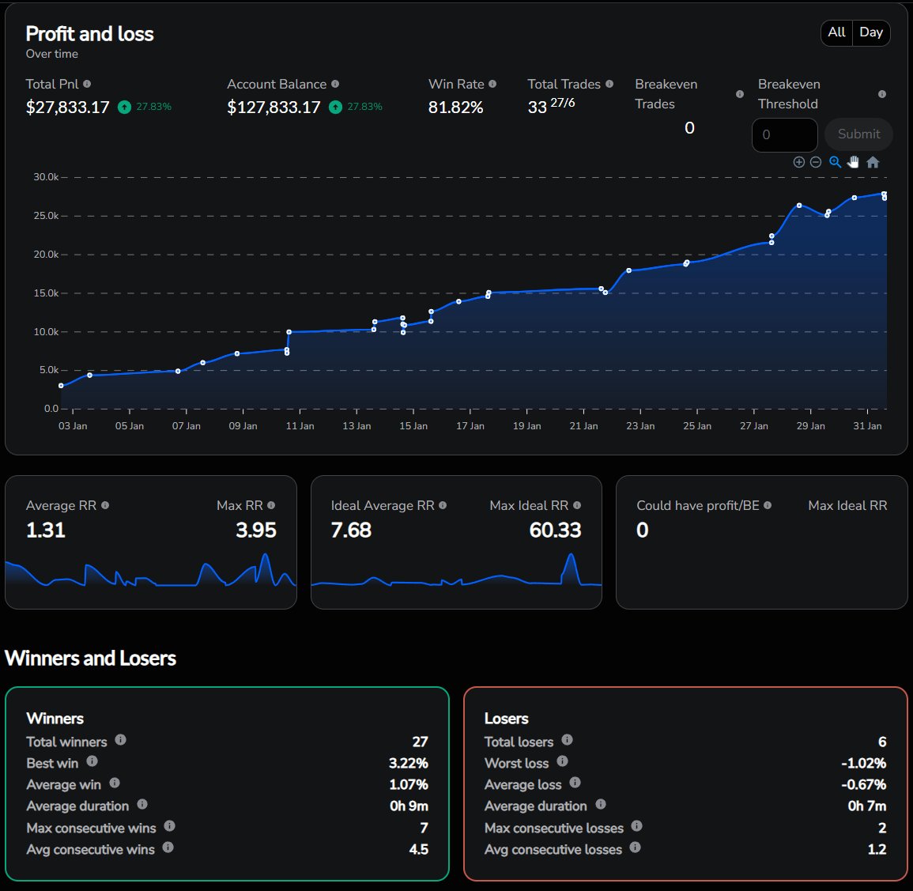Open info icon next to Total winners

click(120, 739)
